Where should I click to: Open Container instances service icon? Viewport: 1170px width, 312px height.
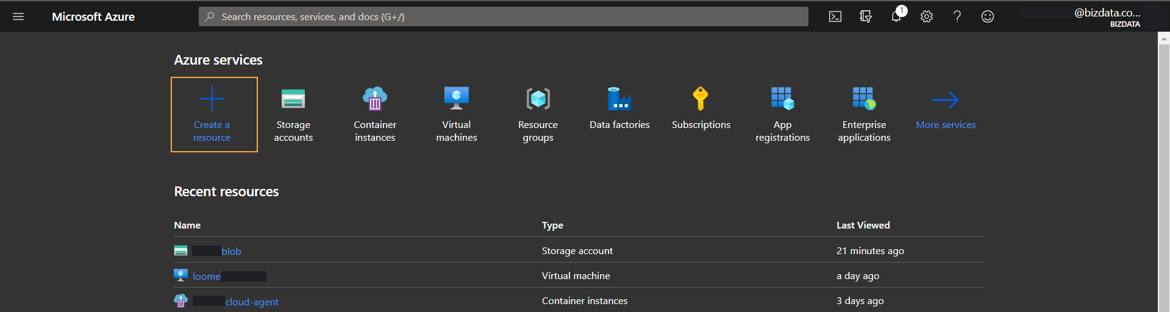375,98
